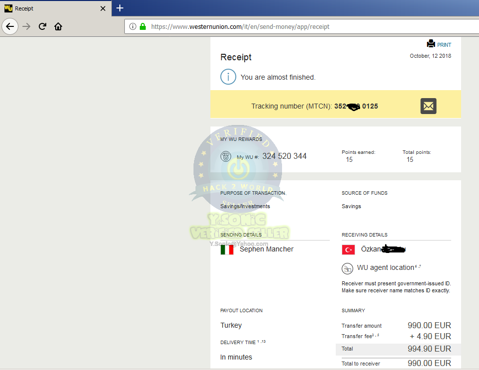Click the browser Back arrow button
This screenshot has height=370, width=479.
tap(10, 26)
